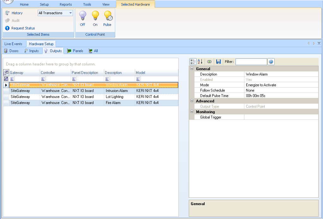Show the Panels hardware list
323x219 pixels.
(75, 51)
